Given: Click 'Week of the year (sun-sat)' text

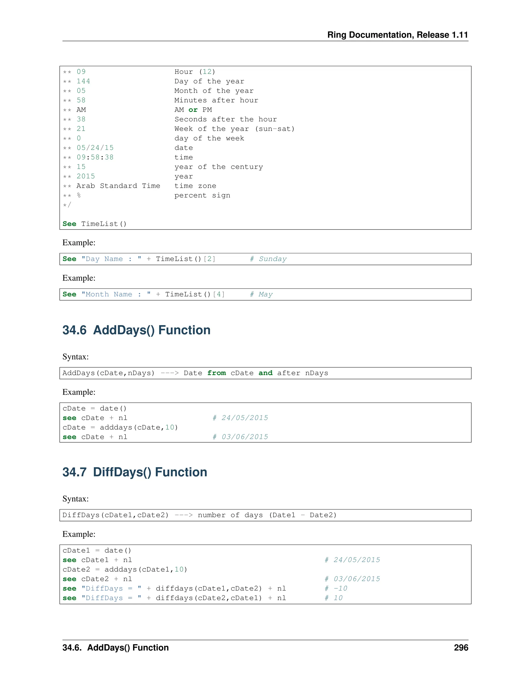Looking at the screenshot, I should [x=234, y=129].
